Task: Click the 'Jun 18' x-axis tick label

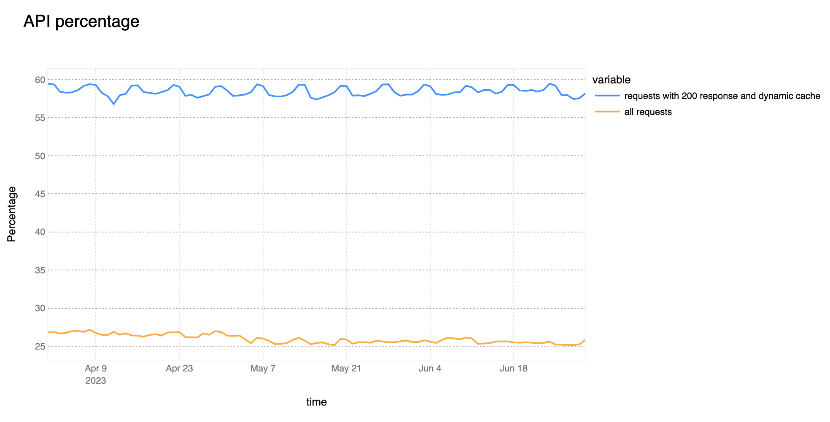Action: click(x=513, y=369)
